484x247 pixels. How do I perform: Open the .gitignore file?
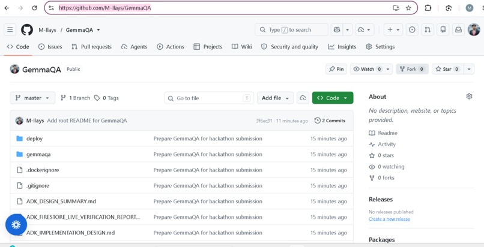pos(38,186)
